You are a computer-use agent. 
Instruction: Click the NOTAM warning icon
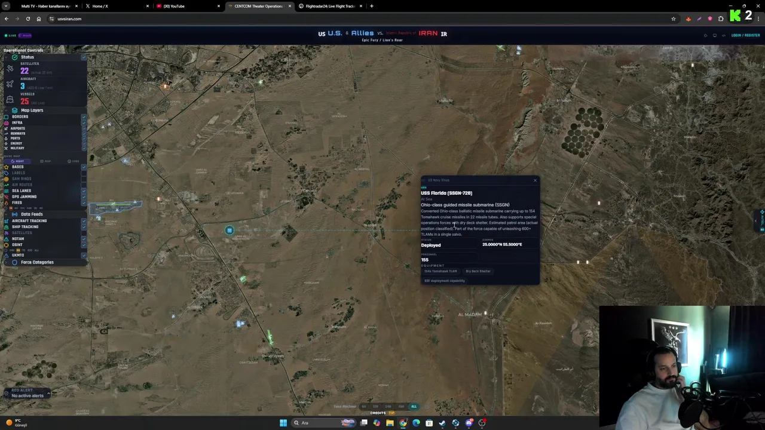point(6,239)
